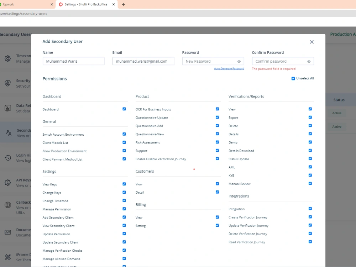Close the Settings - Shufti Pro tab

[114, 4]
